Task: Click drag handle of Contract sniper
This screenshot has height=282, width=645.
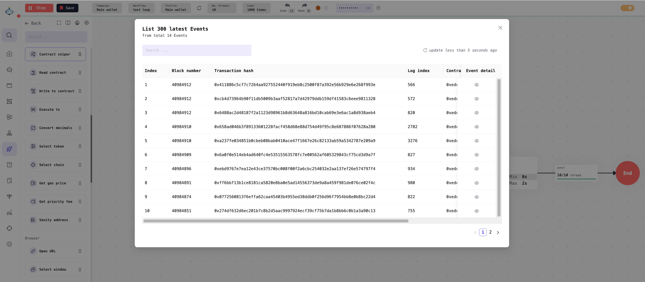Action: pos(80,54)
